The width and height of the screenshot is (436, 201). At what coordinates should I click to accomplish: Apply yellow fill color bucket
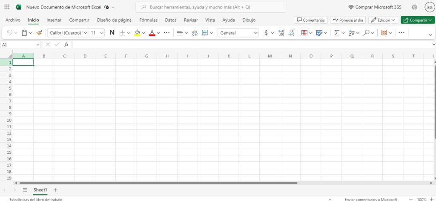click(x=137, y=33)
